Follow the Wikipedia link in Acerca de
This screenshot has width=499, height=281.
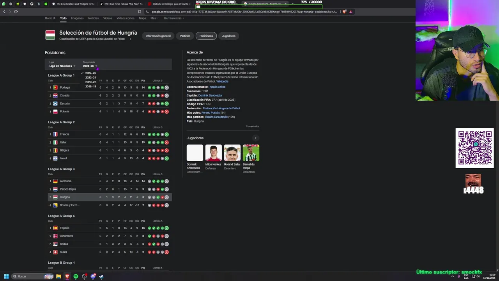222,82
